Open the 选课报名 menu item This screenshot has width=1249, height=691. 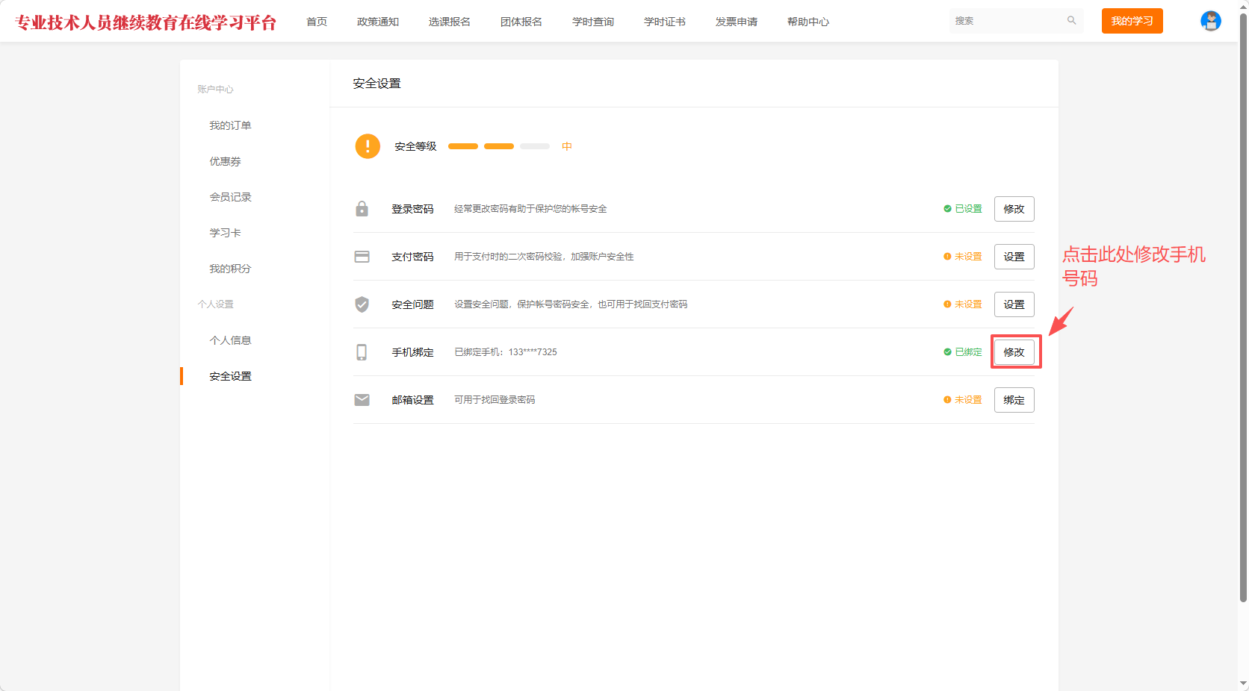coord(449,22)
